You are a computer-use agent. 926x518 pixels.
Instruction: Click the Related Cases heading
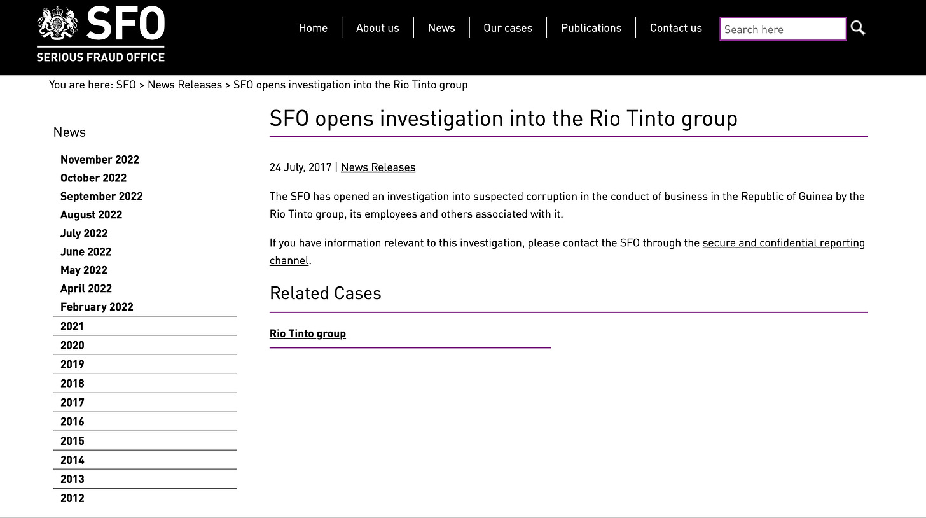[326, 293]
